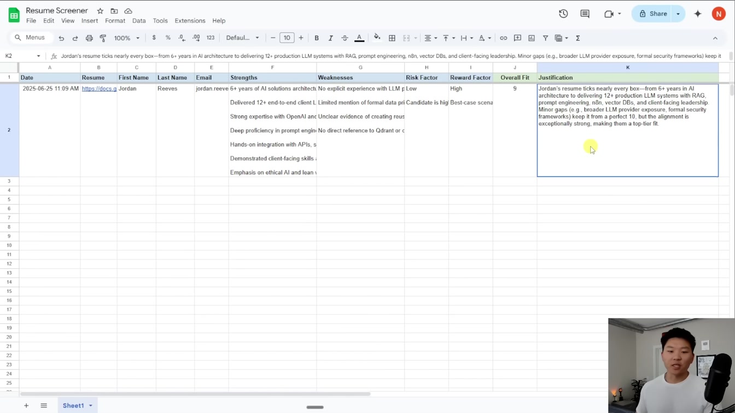The width and height of the screenshot is (735, 413).
Task: Open vertical align dropdown
Action: 449,38
